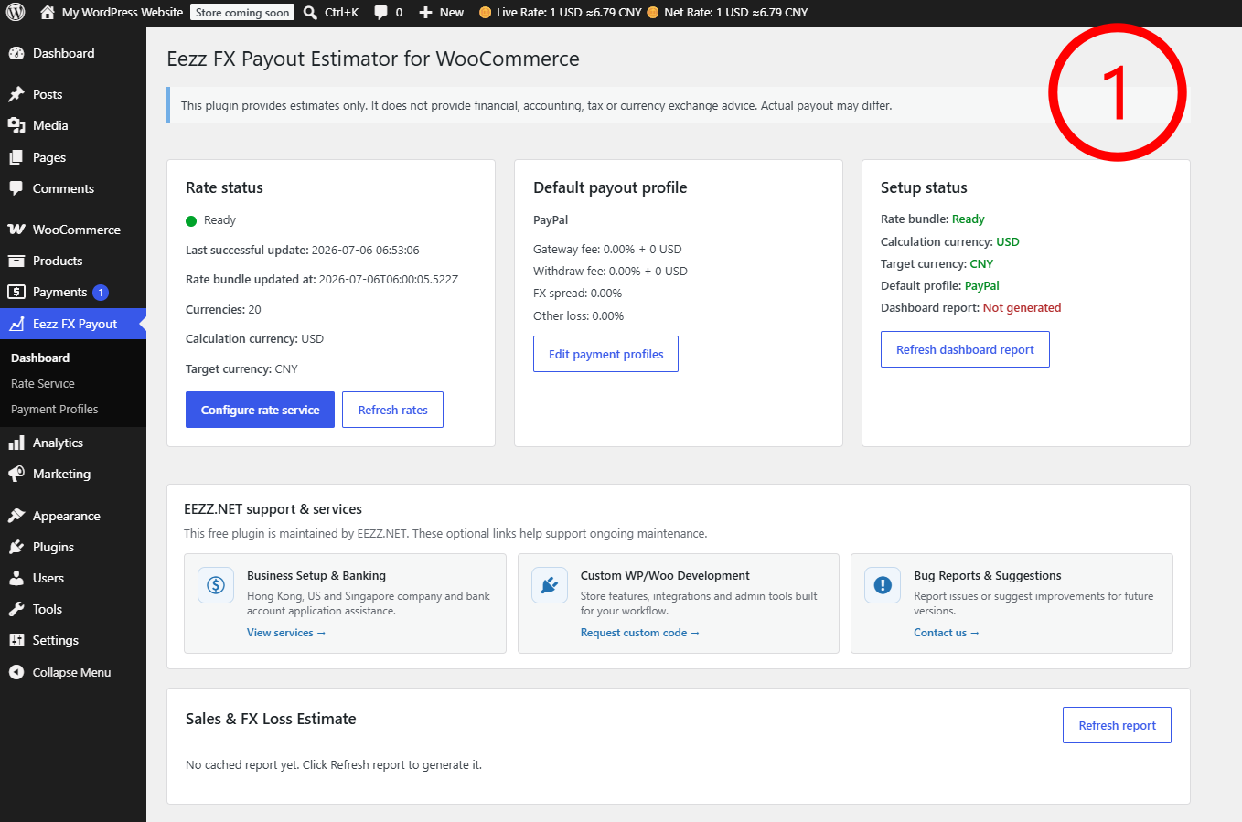Click the Tools wrench icon
This screenshot has width=1242, height=822.
coord(16,609)
